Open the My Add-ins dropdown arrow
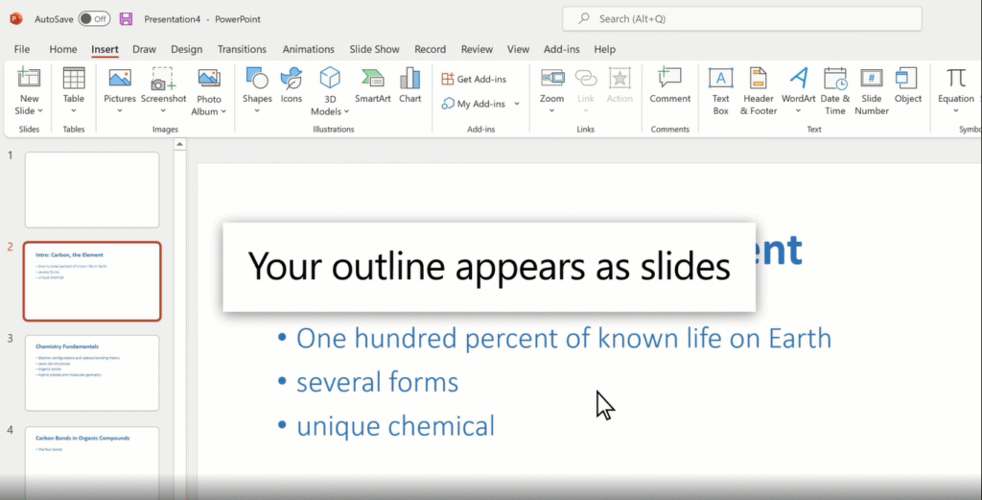 [x=517, y=104]
